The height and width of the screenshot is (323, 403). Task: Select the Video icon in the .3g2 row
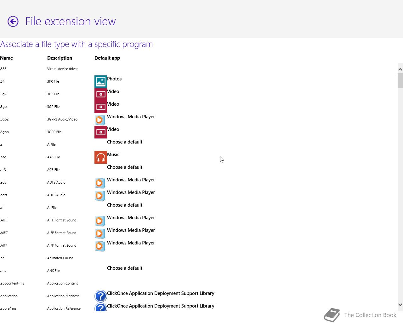coord(101,94)
